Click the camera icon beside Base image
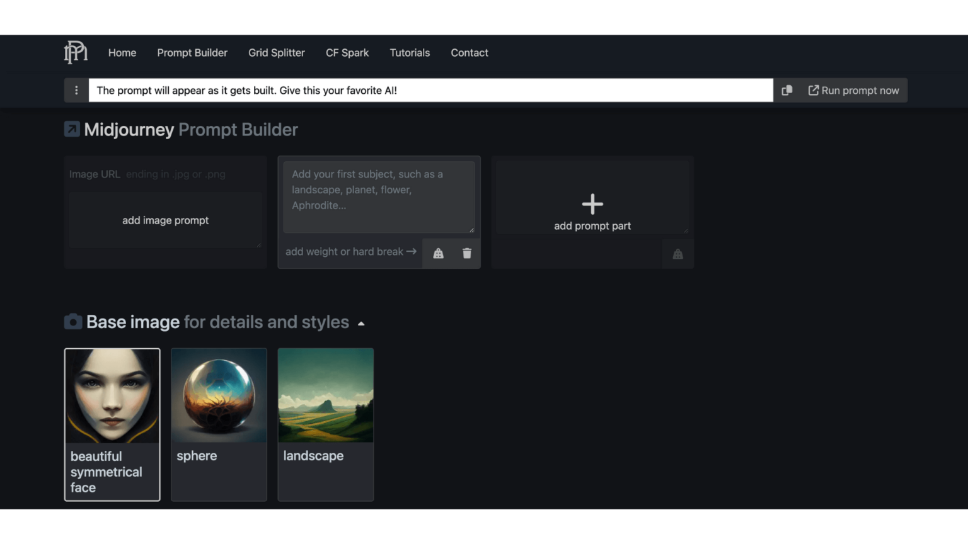Image resolution: width=968 pixels, height=544 pixels. (72, 321)
